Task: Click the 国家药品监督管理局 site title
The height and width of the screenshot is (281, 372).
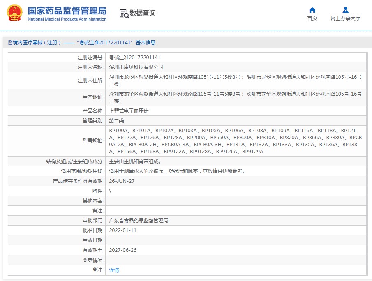Action: tap(67, 10)
